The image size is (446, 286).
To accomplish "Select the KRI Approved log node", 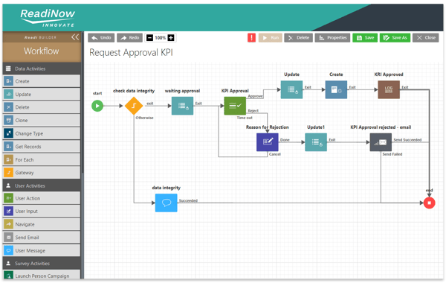I will [x=389, y=89].
